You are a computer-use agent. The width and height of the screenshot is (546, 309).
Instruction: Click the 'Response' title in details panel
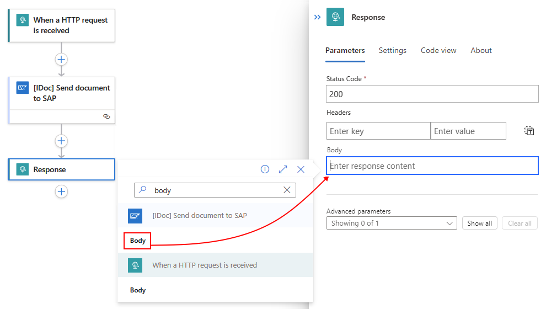(368, 17)
